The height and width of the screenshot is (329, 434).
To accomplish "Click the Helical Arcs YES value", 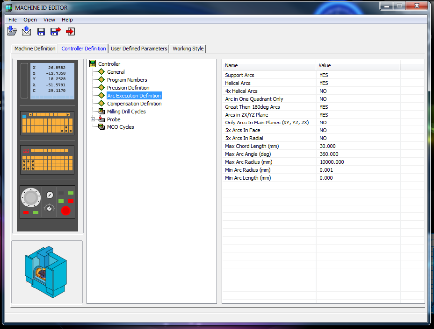I will [324, 83].
